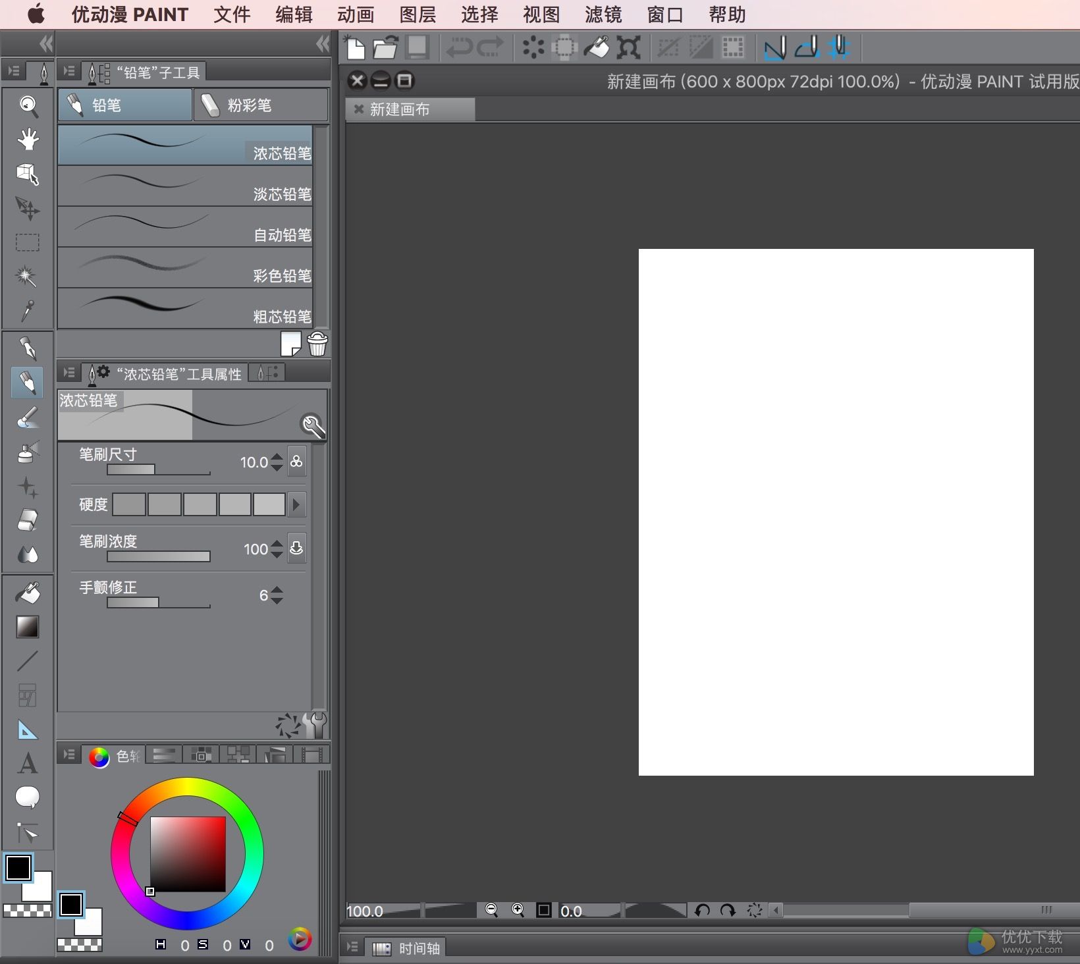
Task: Open the color wheel palette menu
Action: coord(68,755)
